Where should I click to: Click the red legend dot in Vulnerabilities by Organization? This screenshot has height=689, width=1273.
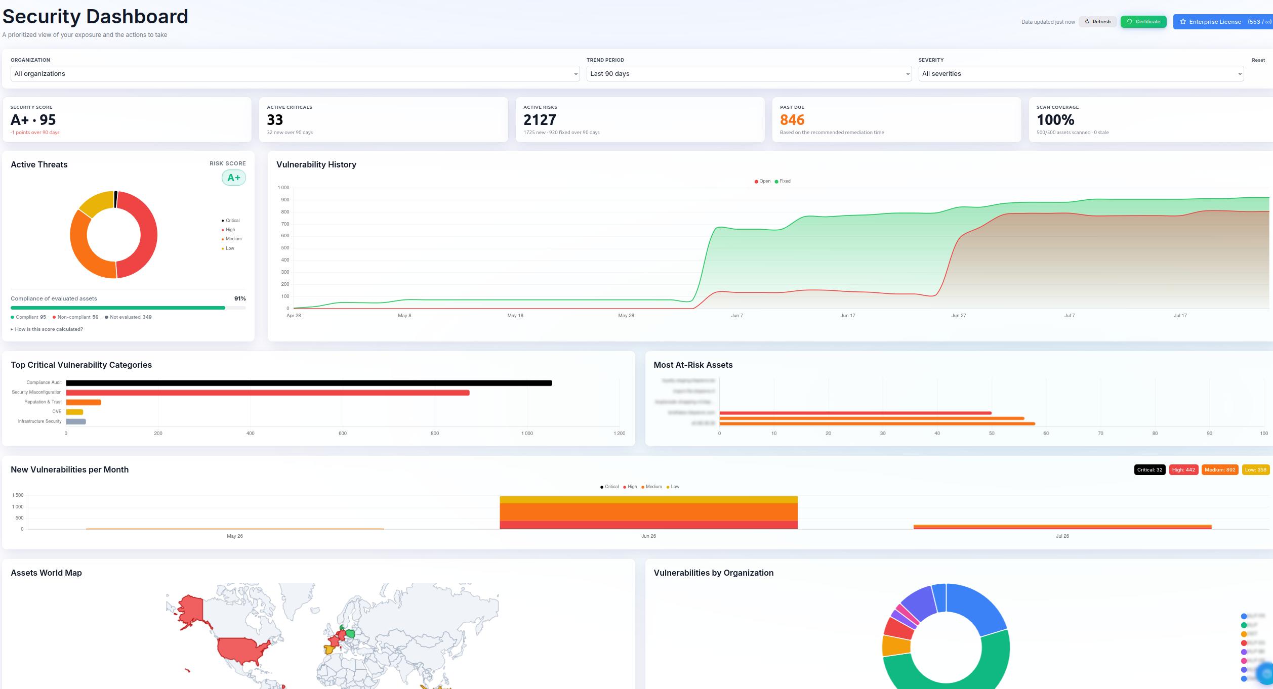point(1244,643)
